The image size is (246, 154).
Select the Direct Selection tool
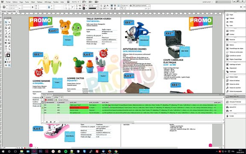coord(9,22)
